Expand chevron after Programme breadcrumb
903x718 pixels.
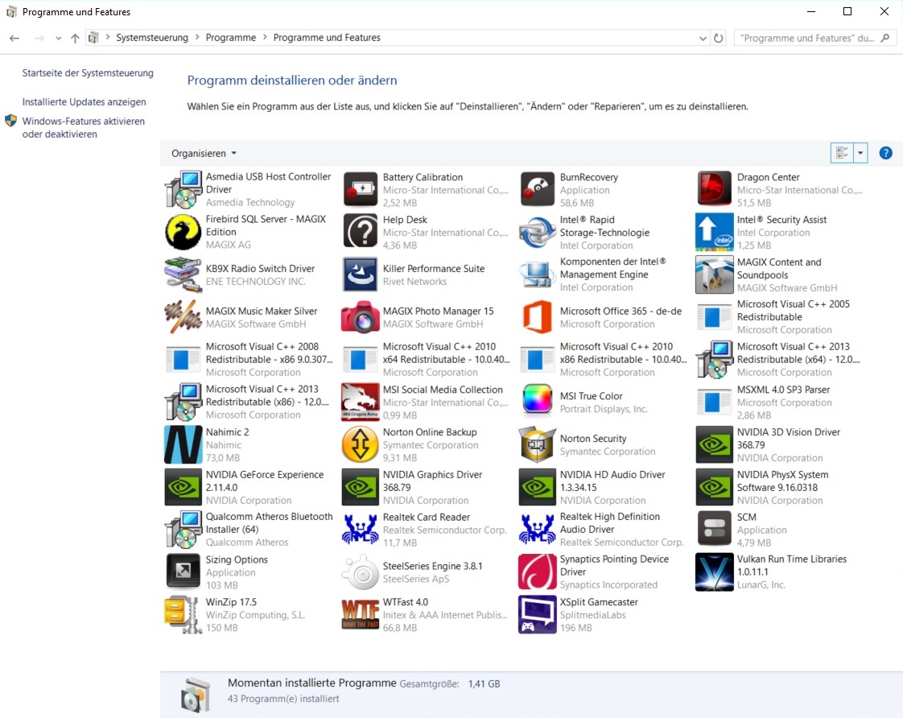pos(265,37)
